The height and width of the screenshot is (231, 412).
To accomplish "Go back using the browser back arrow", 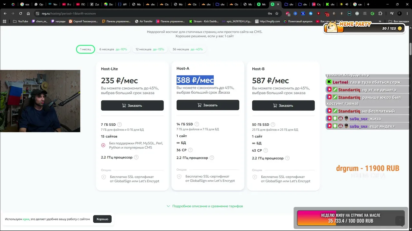I will (x=5, y=13).
